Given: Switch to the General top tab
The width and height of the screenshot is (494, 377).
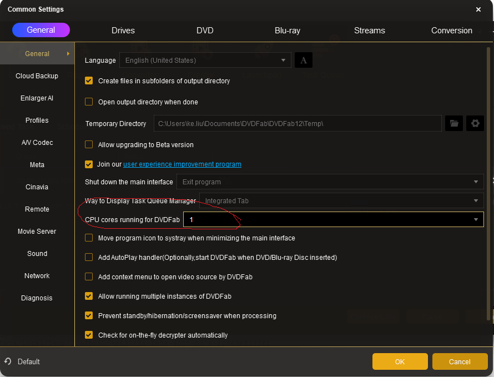Looking at the screenshot, I should [x=41, y=30].
